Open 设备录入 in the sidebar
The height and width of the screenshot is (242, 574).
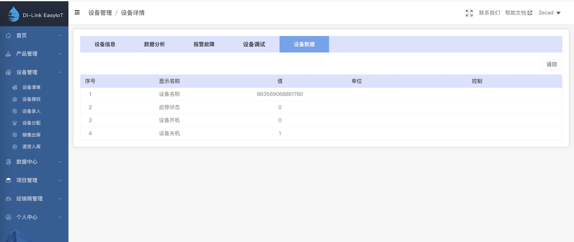point(32,111)
